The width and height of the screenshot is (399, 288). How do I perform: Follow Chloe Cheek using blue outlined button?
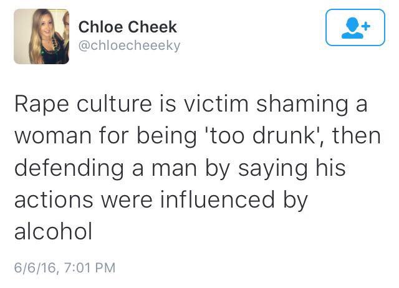point(355,27)
